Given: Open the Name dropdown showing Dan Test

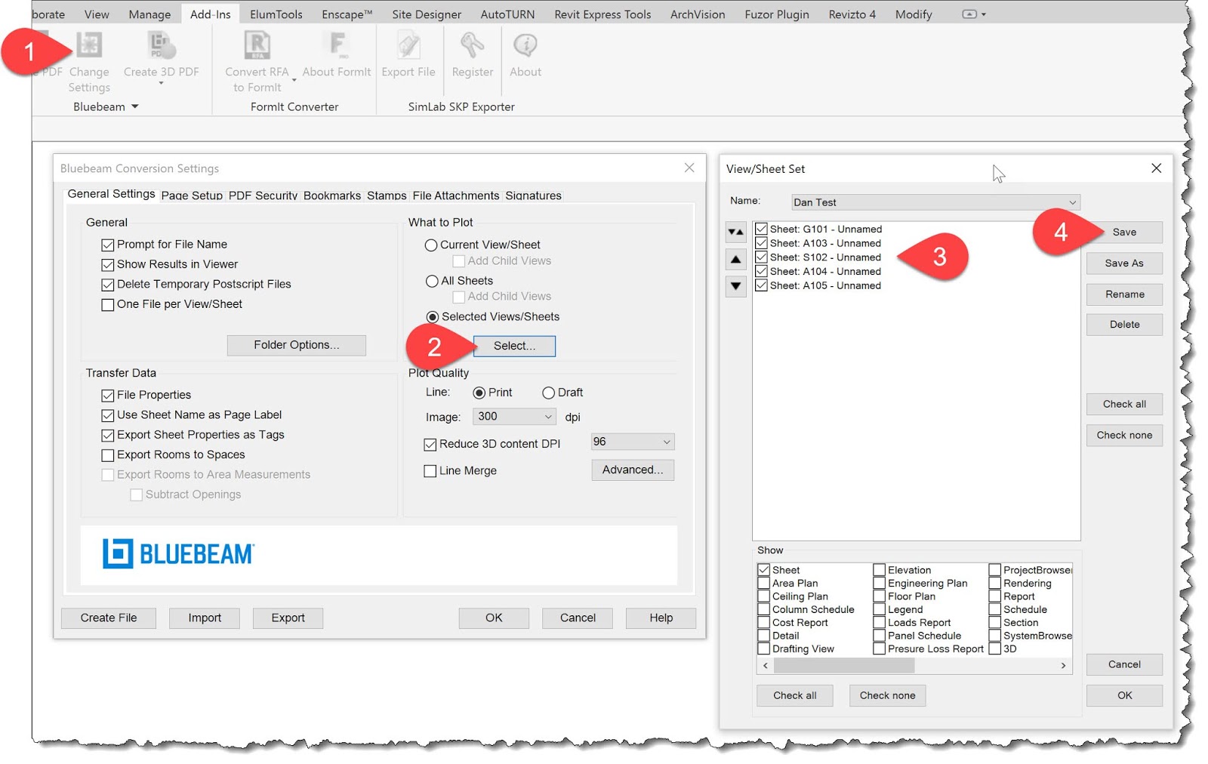Looking at the screenshot, I should coord(1073,202).
